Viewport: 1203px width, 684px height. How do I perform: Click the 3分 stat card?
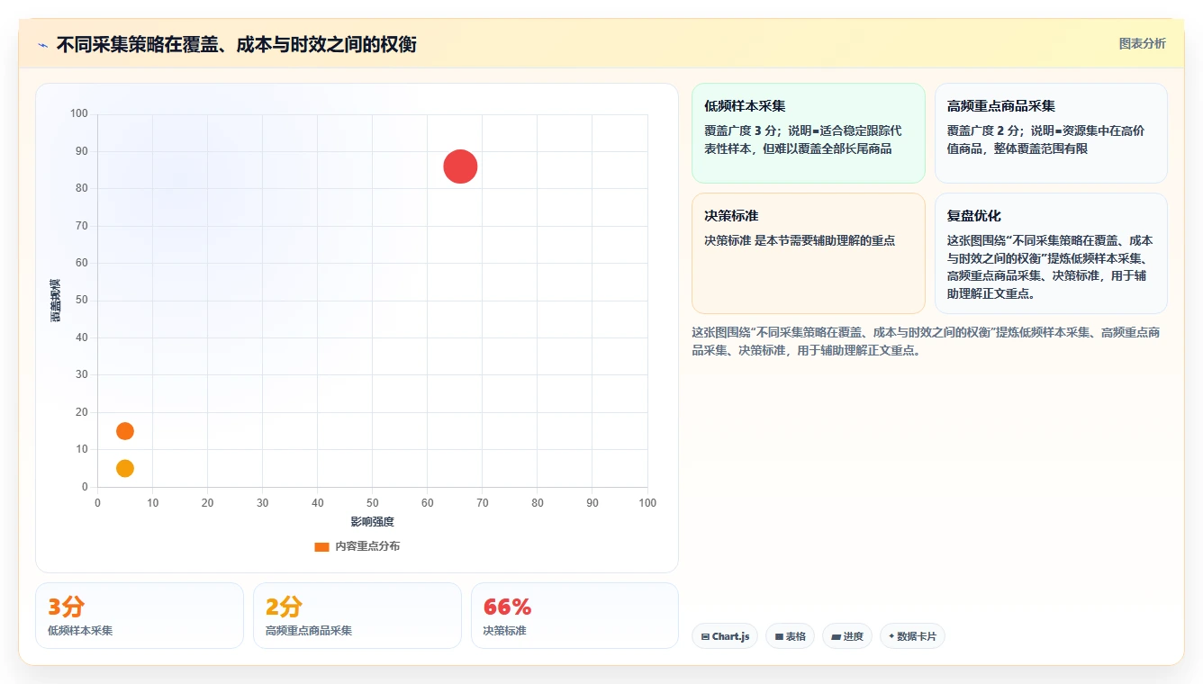pyautogui.click(x=140, y=616)
